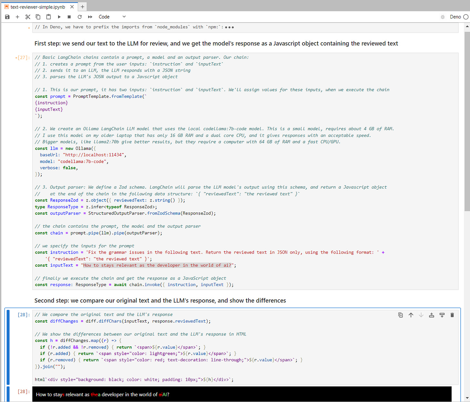The width and height of the screenshot is (470, 402).
Task: Expand the chevron next to Code selector
Action: 124,16
